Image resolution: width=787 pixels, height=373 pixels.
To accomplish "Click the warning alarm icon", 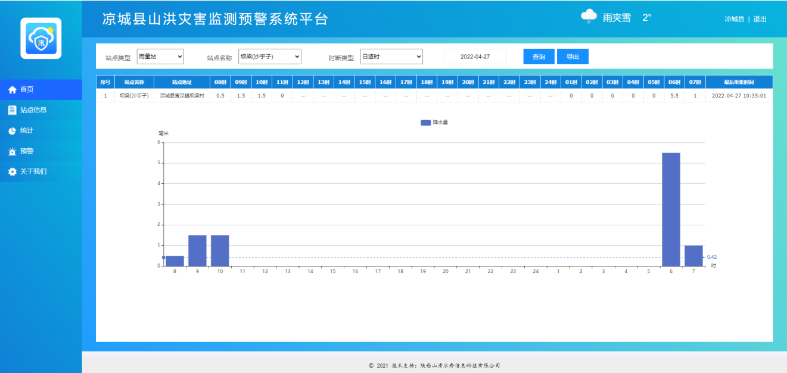I will click(x=12, y=152).
